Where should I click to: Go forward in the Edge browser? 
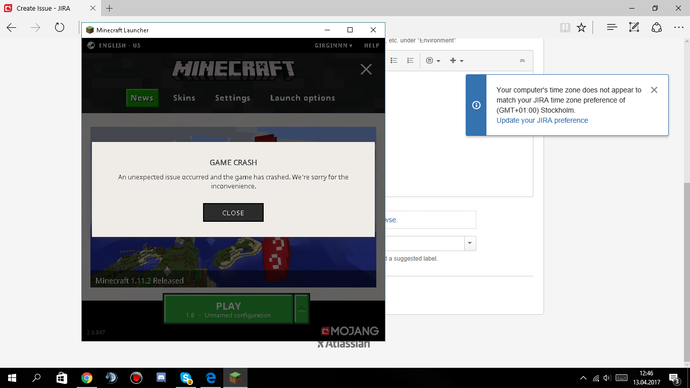[35, 27]
